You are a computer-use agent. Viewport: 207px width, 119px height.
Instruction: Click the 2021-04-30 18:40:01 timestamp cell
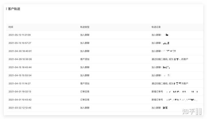pos(20,51)
